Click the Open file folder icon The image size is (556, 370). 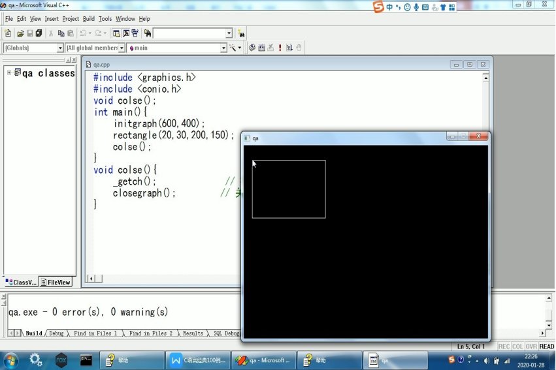click(x=20, y=33)
